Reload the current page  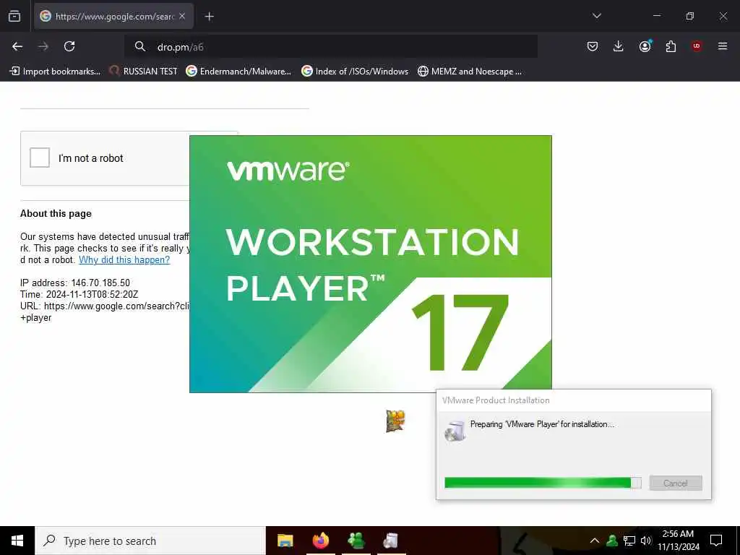click(x=69, y=46)
